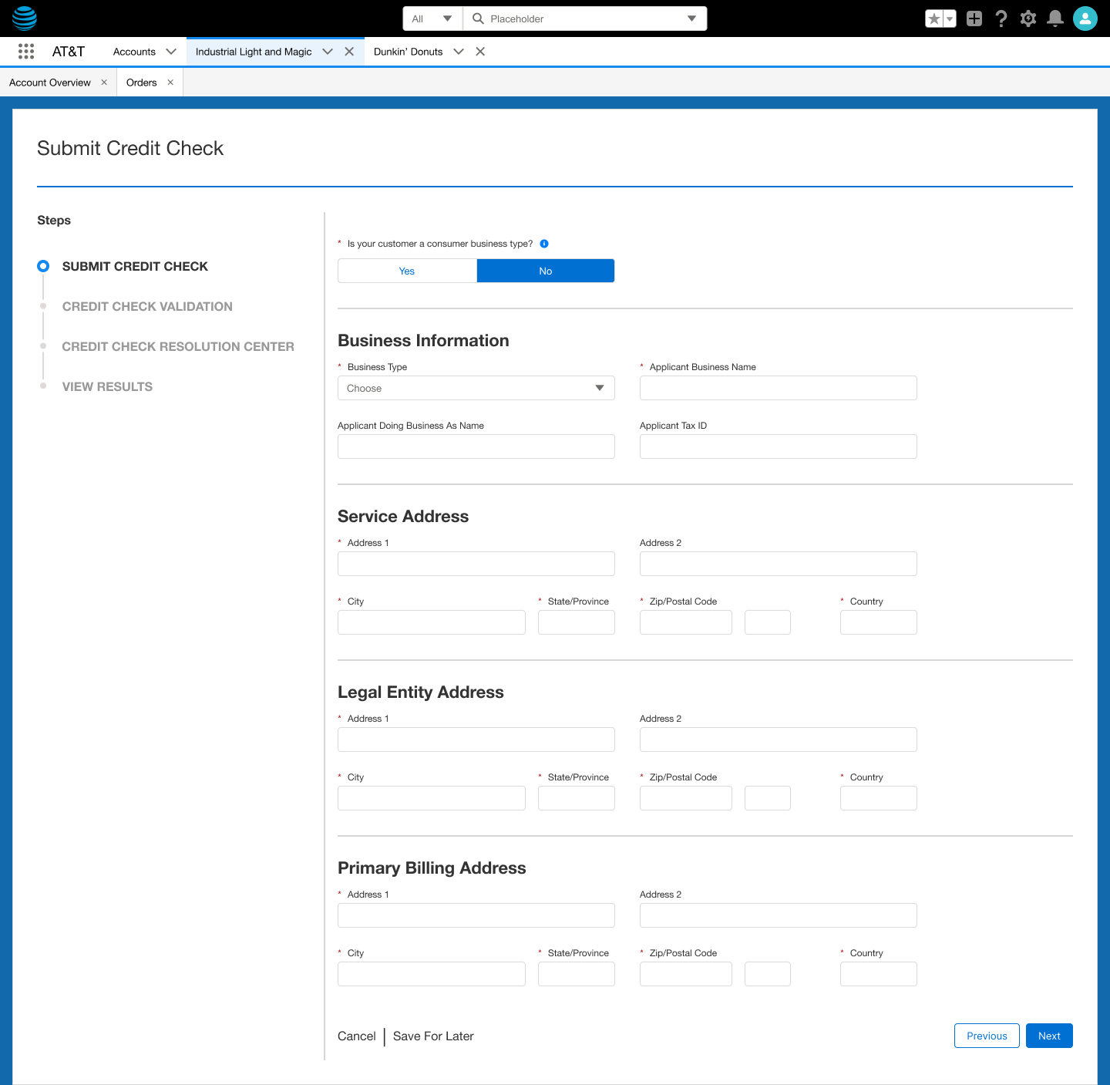Select the Submit Credit Check step indicator

43,266
